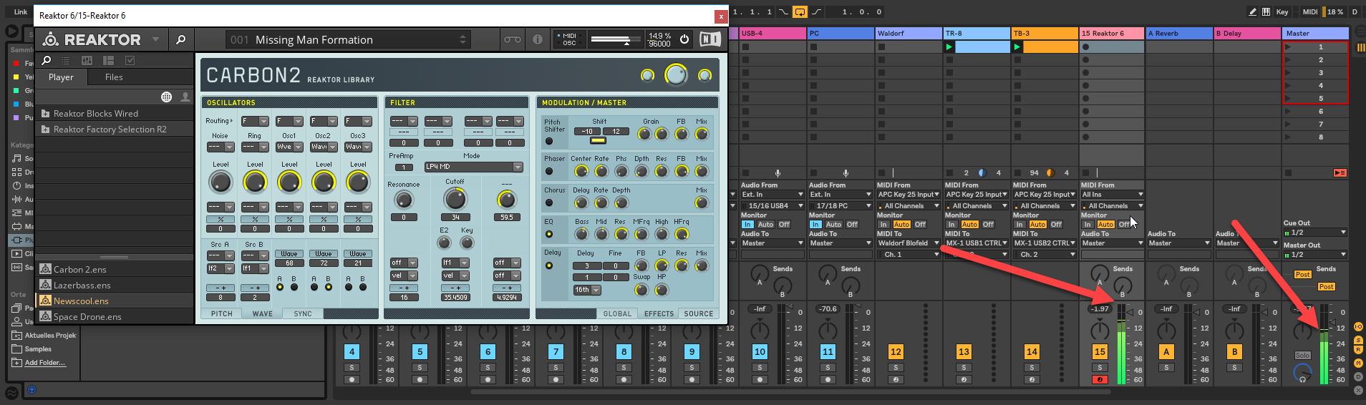The width and height of the screenshot is (1366, 405).
Task: Click the Reaktor search magnifier icon
Action: point(181,40)
